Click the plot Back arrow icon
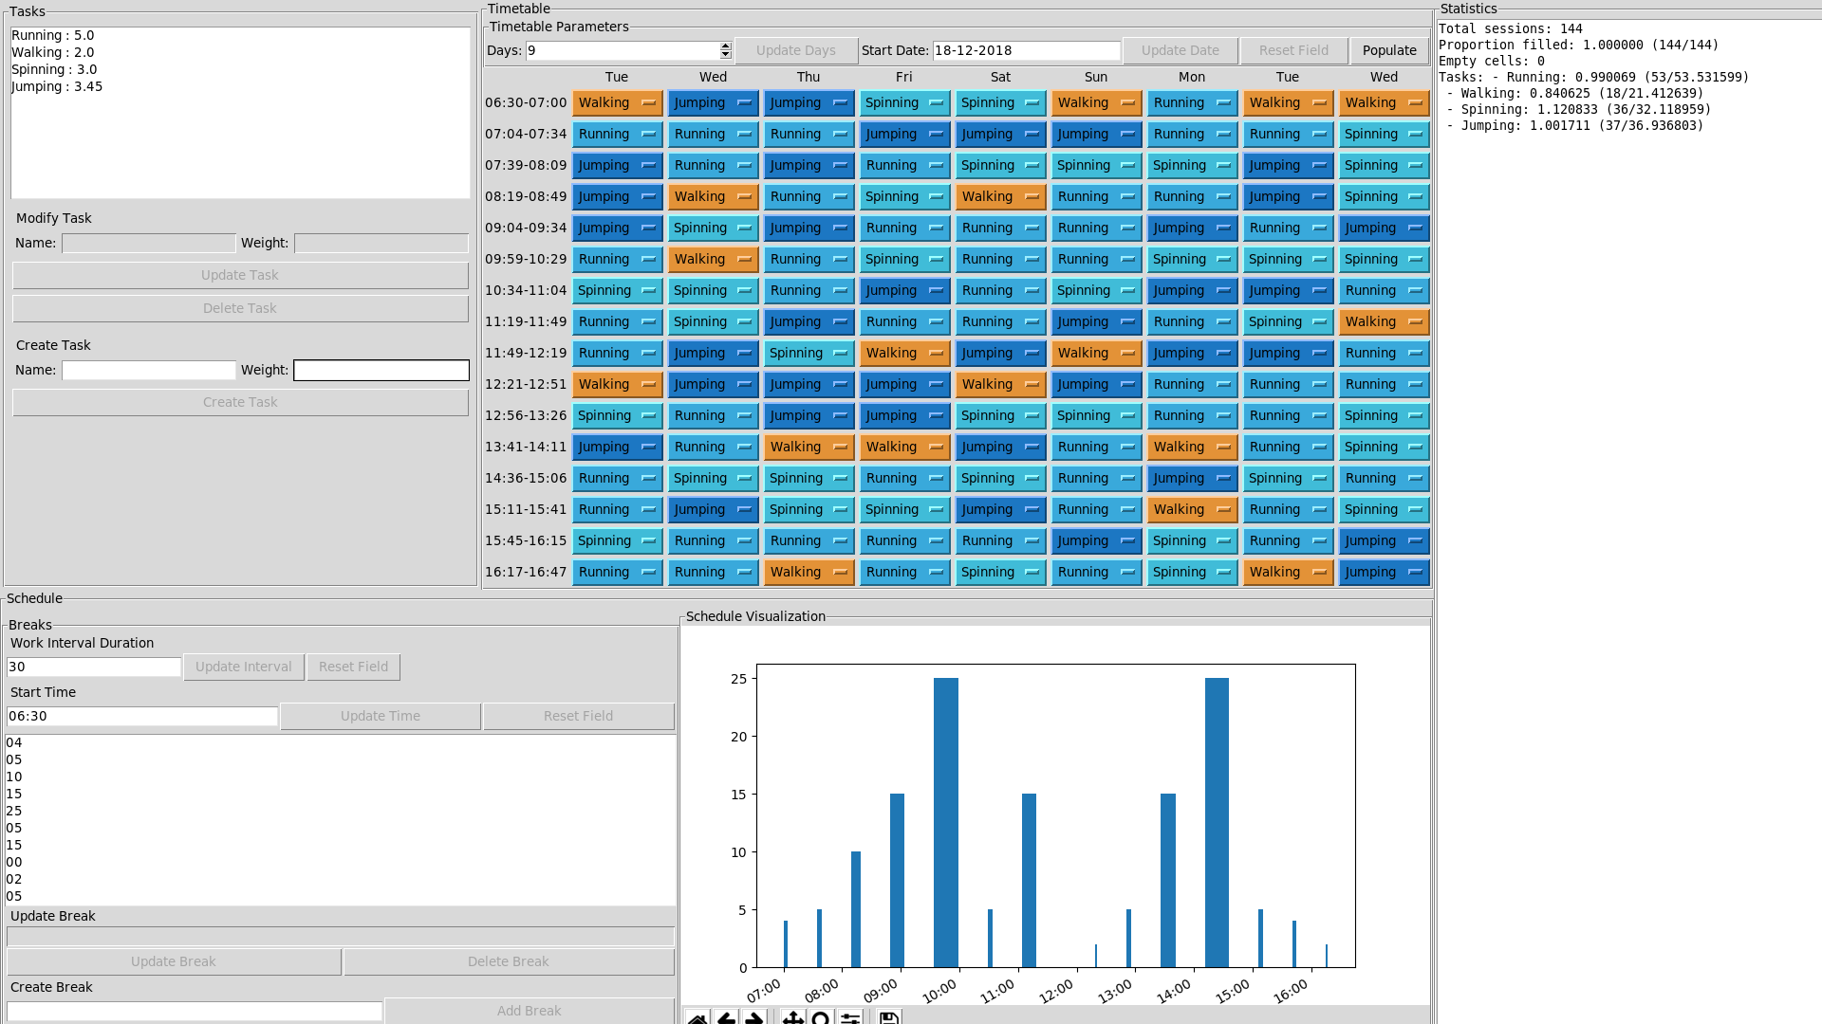 (x=726, y=1019)
